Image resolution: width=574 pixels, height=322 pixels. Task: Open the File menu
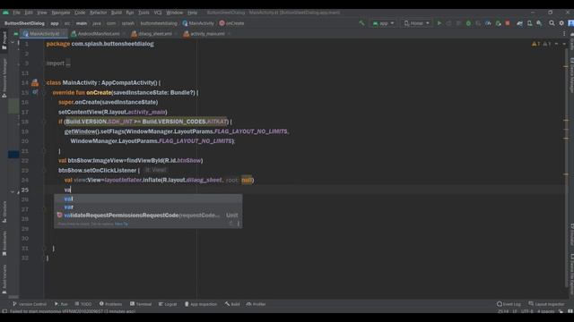click(x=16, y=13)
